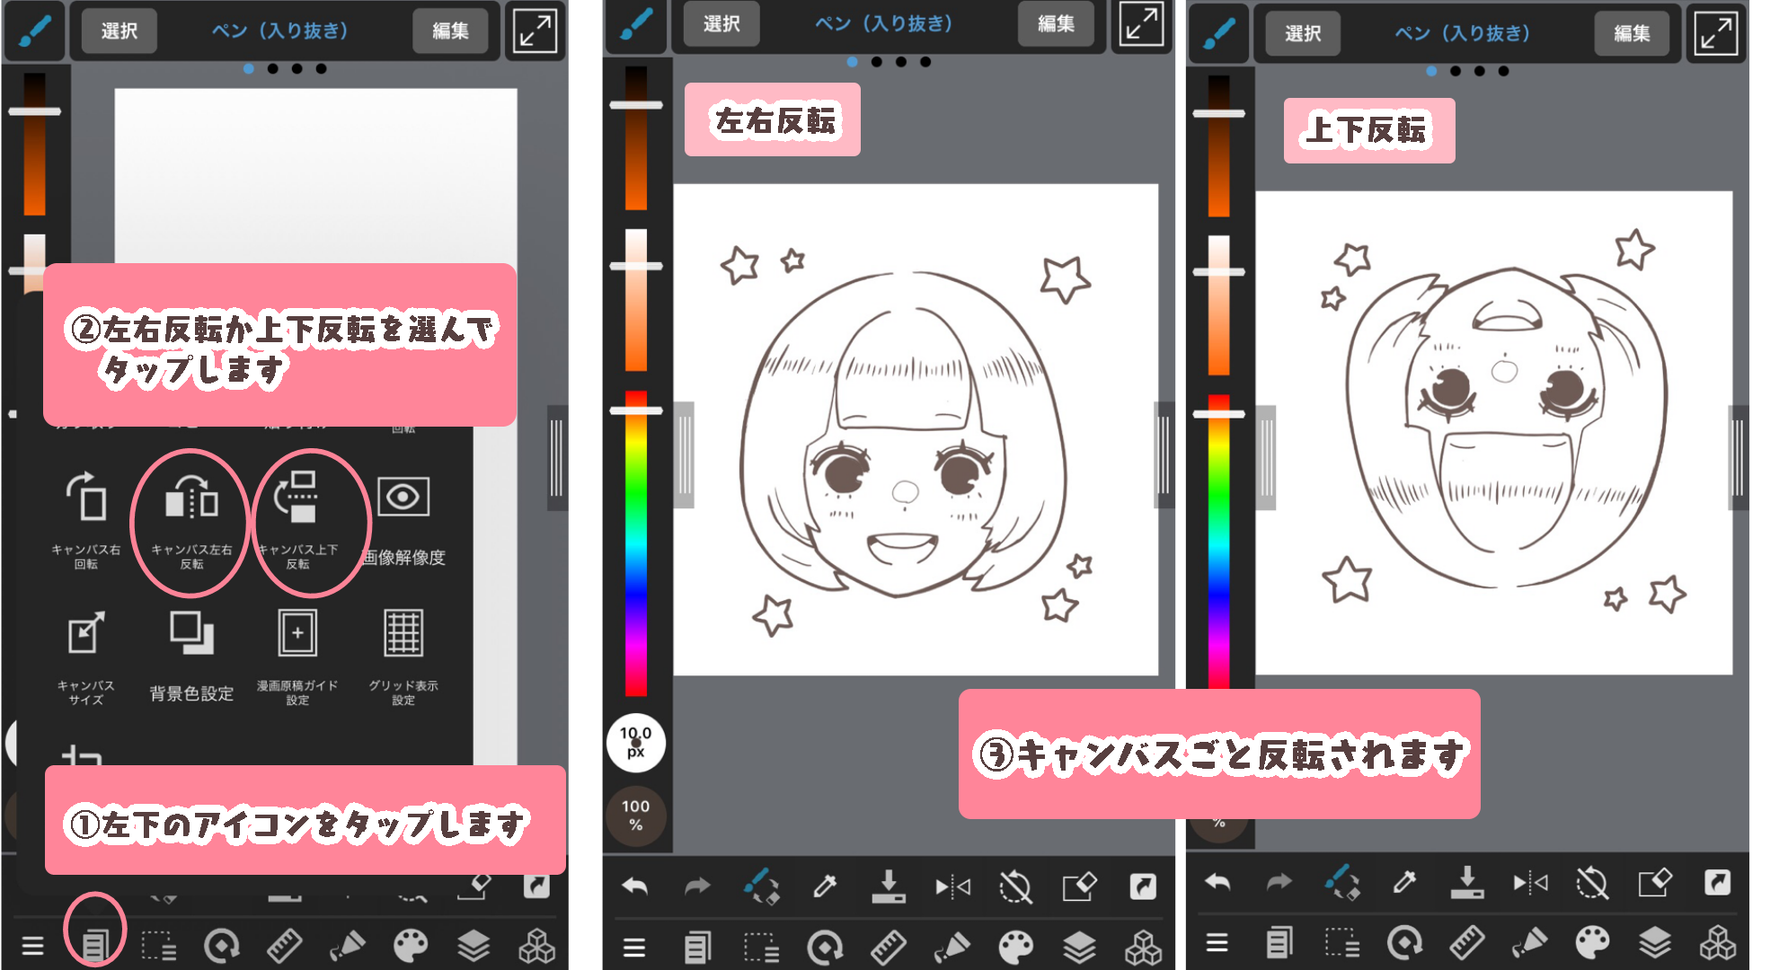Open materials cubes icon in left screen

pyautogui.click(x=536, y=945)
